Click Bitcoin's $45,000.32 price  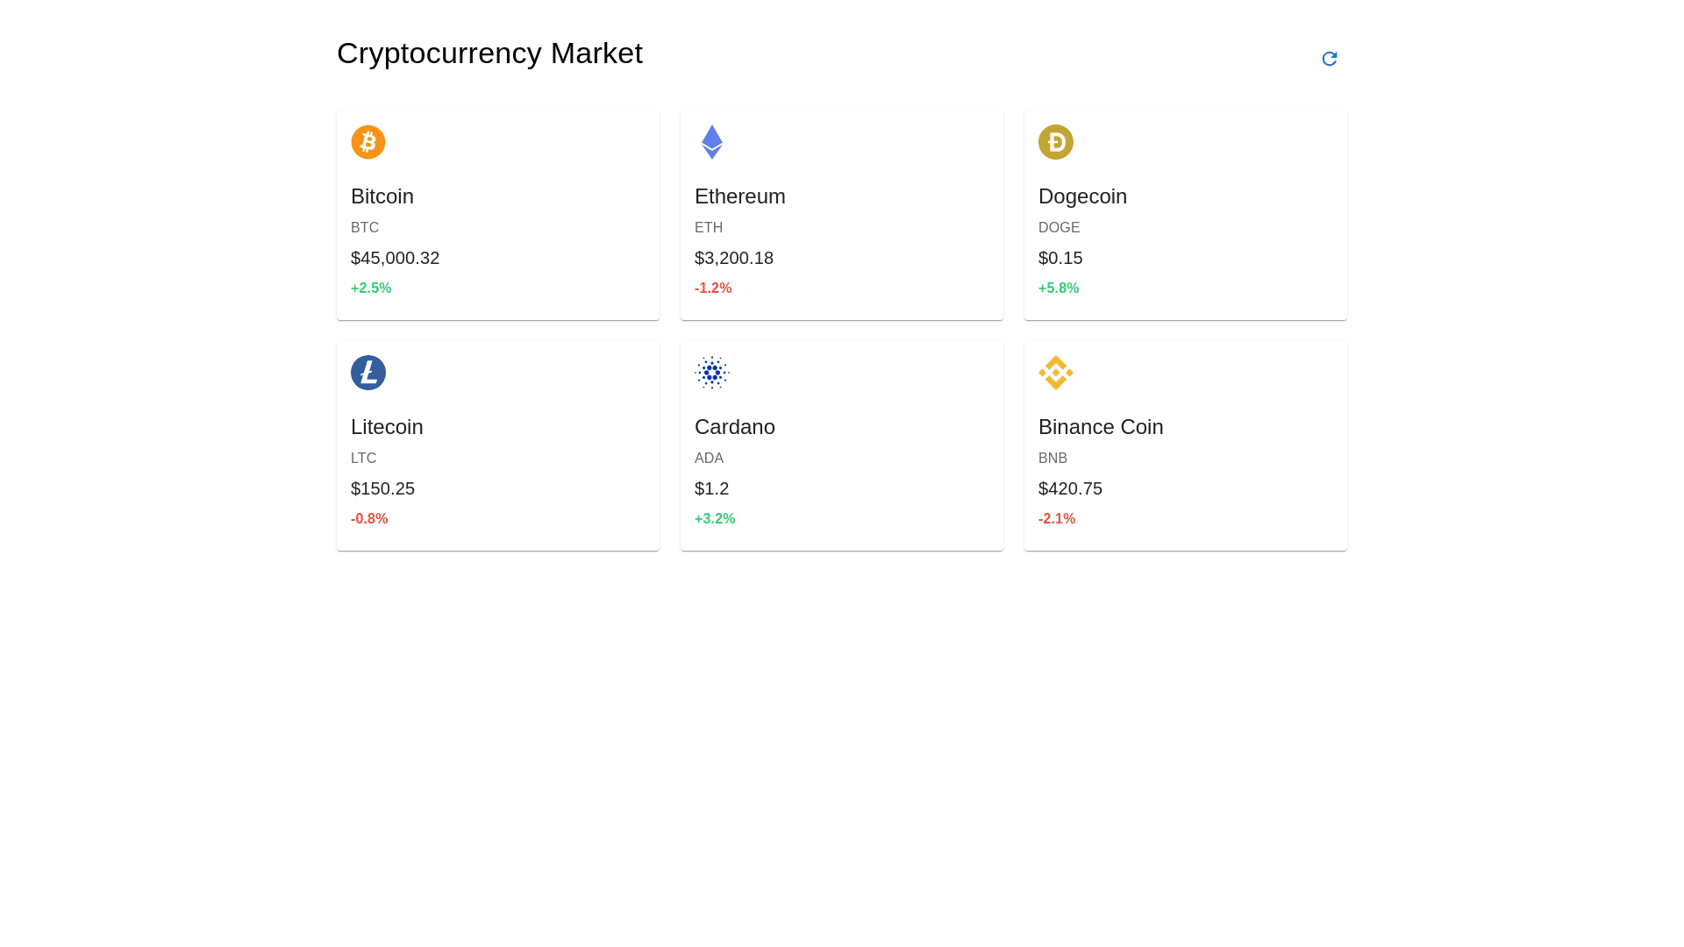tap(395, 258)
